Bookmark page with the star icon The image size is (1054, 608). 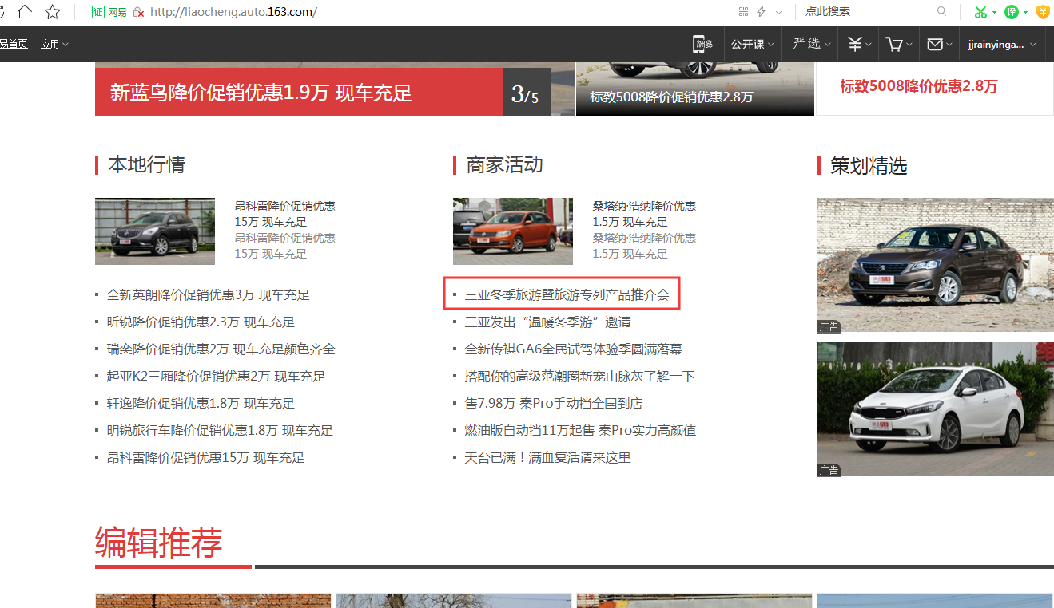tap(53, 11)
